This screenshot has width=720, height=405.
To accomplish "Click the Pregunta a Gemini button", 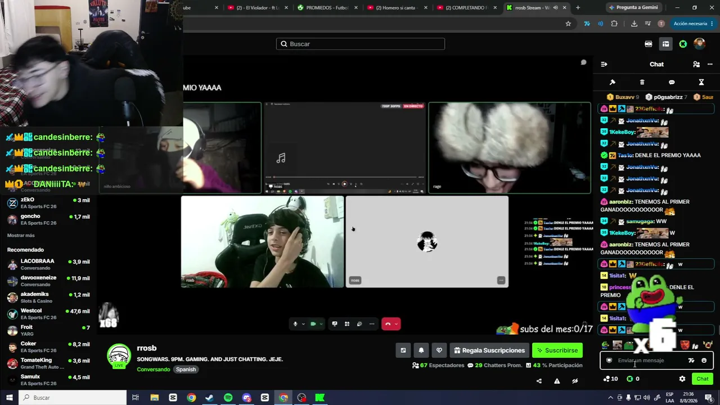I will (633, 7).
